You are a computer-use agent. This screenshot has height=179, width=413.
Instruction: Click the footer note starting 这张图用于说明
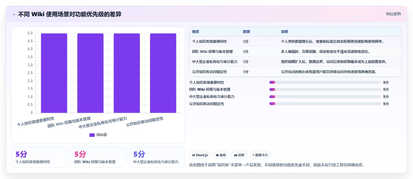coord(277,165)
